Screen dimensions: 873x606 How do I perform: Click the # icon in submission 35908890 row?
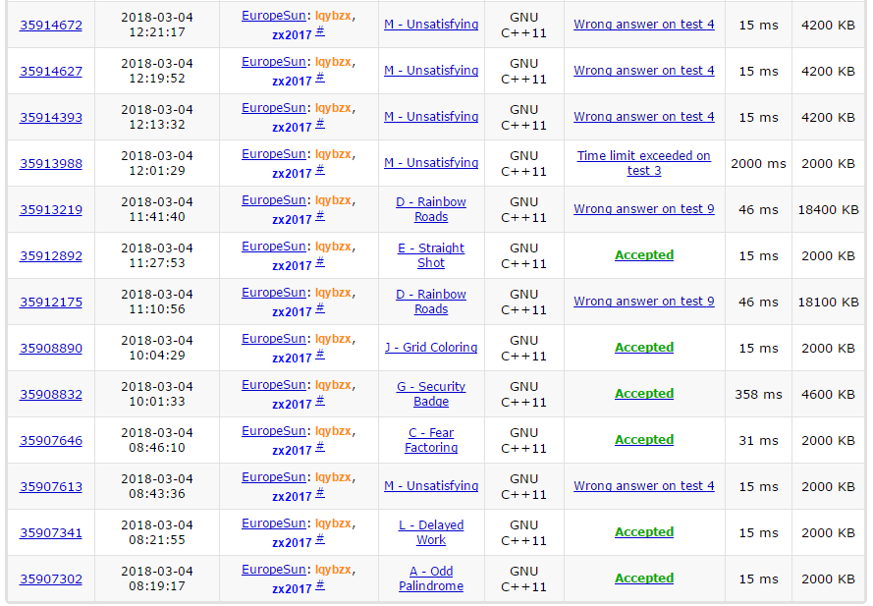tap(320, 356)
